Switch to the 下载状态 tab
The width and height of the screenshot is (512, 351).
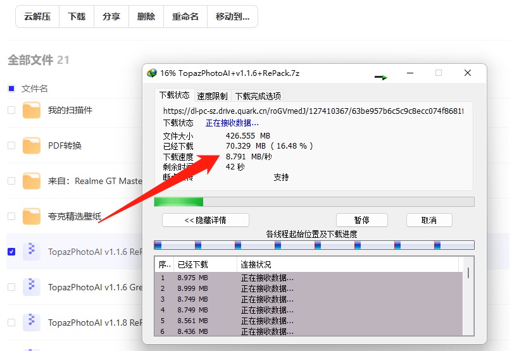(175, 95)
